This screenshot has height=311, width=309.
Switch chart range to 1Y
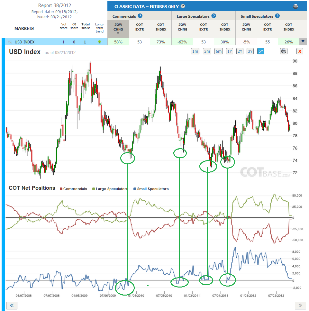point(230,51)
